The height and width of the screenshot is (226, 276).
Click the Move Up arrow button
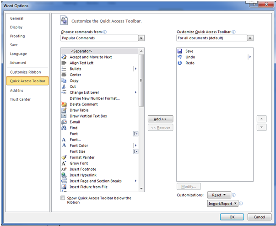261,118
